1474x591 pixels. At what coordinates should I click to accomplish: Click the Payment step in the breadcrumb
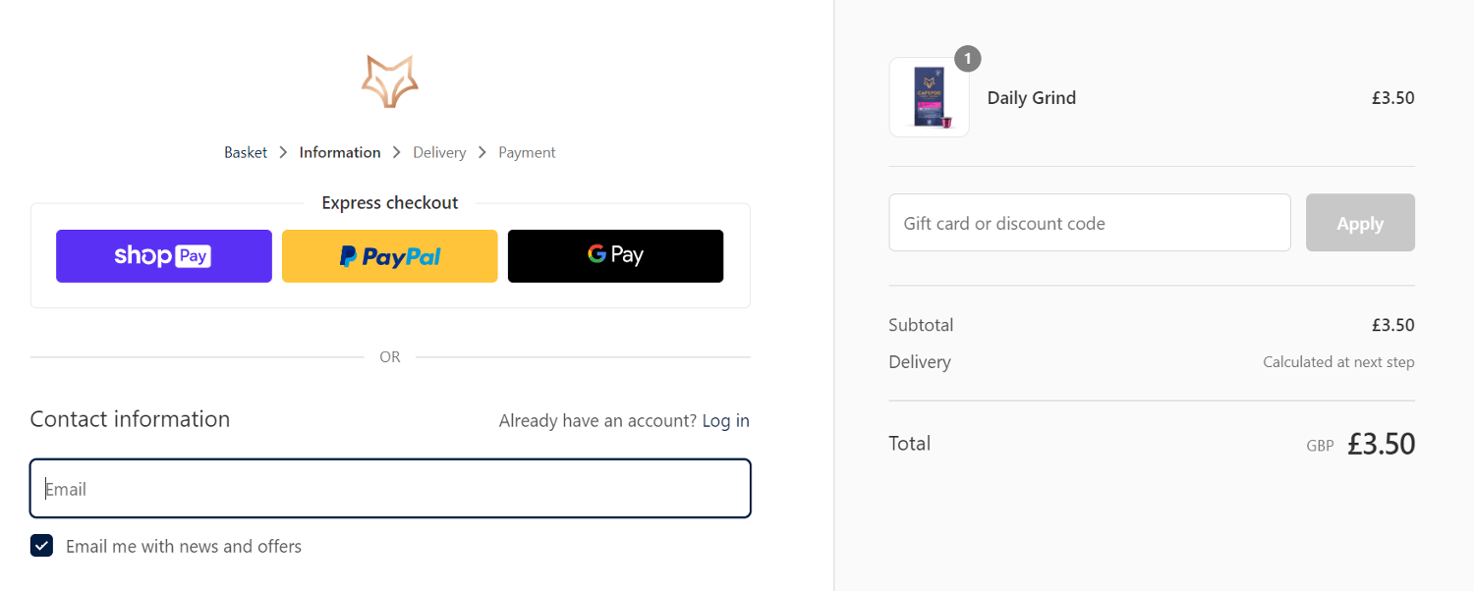527,152
